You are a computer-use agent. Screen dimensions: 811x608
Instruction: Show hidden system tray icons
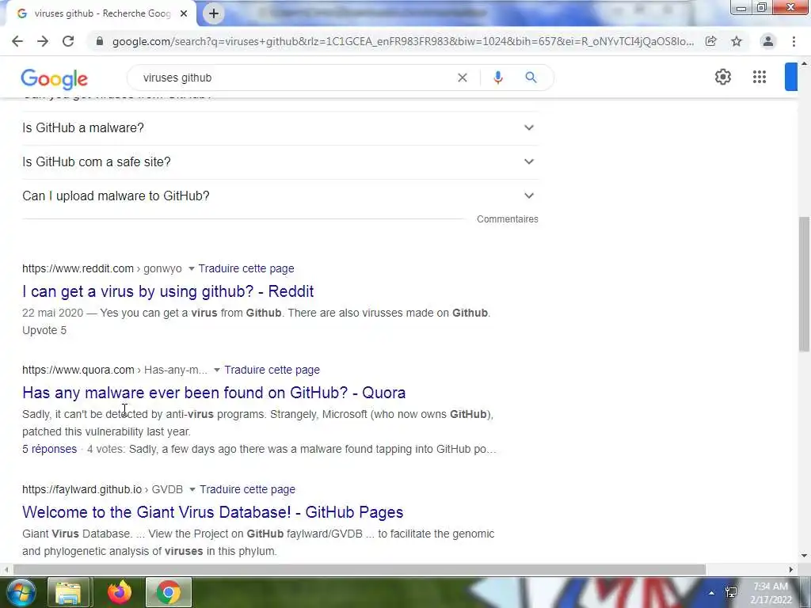pos(712,592)
